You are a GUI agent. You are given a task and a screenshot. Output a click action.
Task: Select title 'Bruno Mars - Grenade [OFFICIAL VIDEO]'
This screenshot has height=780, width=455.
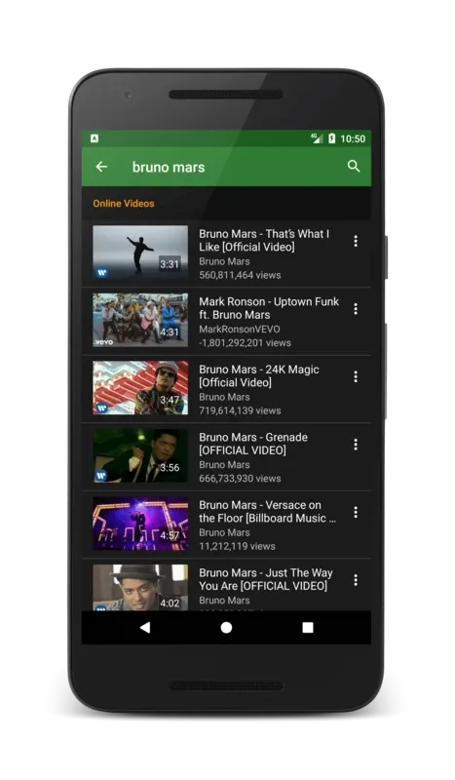(x=253, y=444)
